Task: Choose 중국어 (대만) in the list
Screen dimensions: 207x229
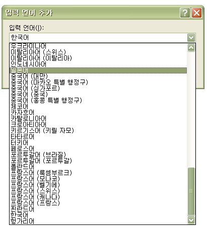Action: tap(98, 77)
